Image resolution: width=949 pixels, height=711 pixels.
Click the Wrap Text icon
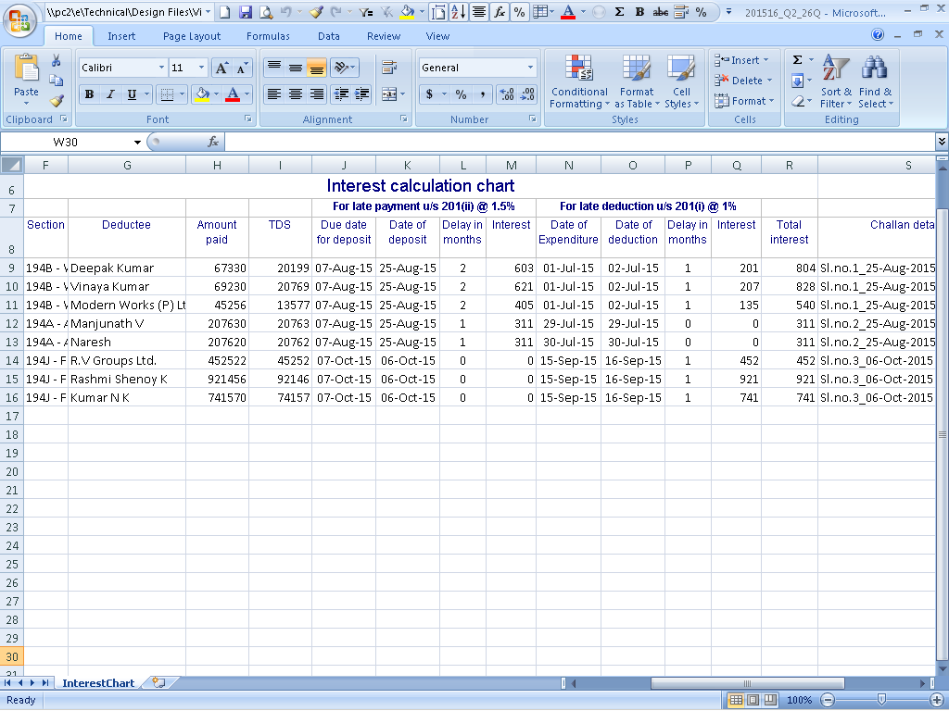point(389,68)
